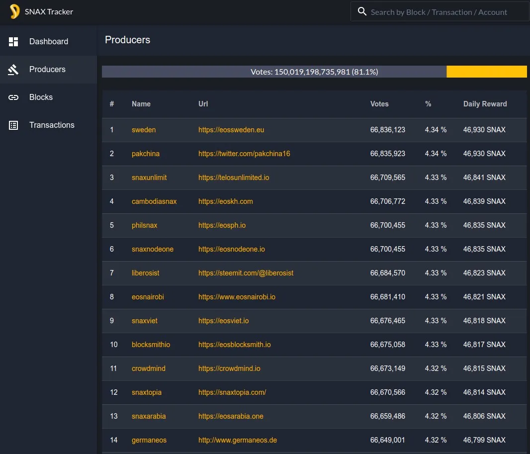
Task: Select the liberosist producer name
Action: 145,273
